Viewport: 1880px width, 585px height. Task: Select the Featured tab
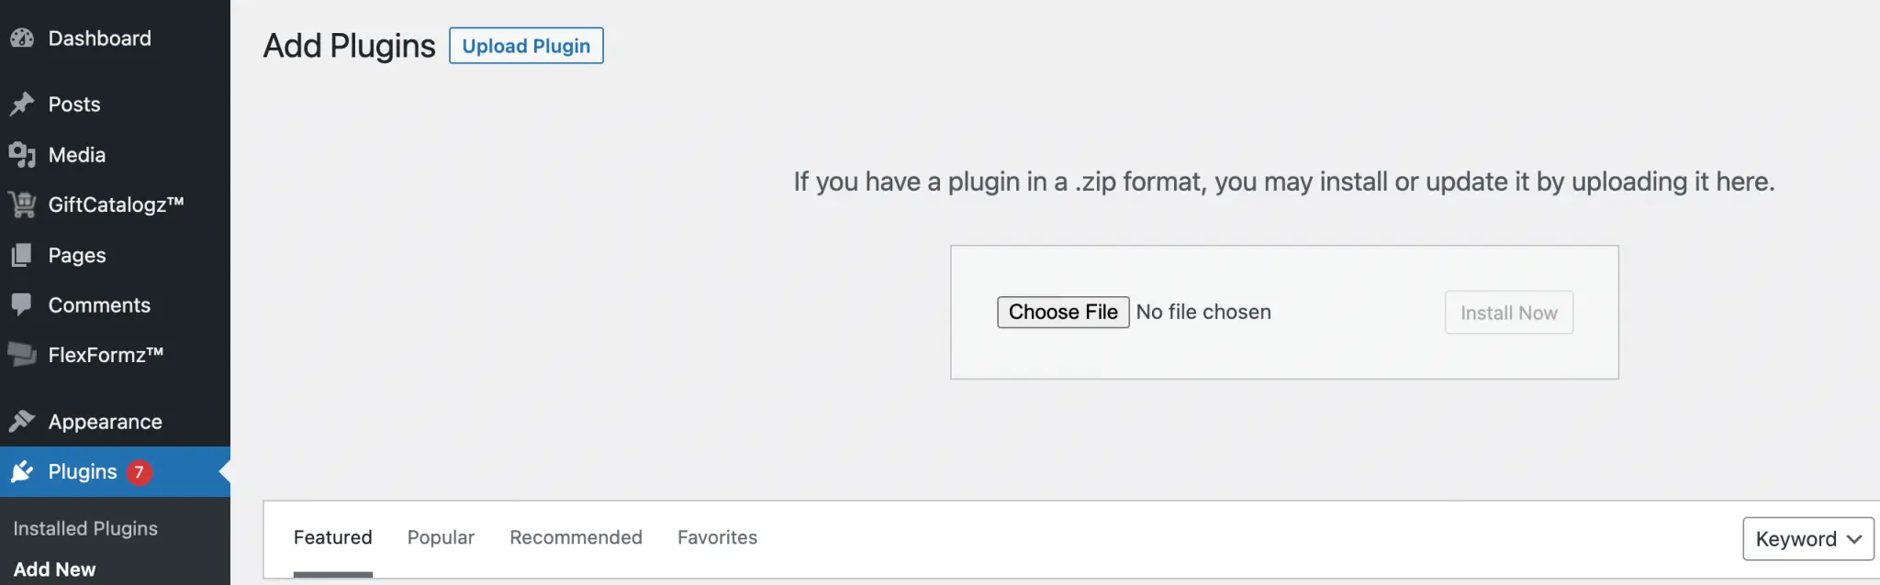point(332,537)
